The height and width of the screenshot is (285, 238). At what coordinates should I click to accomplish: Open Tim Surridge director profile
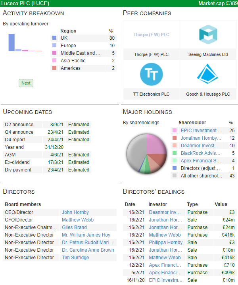point(75,258)
